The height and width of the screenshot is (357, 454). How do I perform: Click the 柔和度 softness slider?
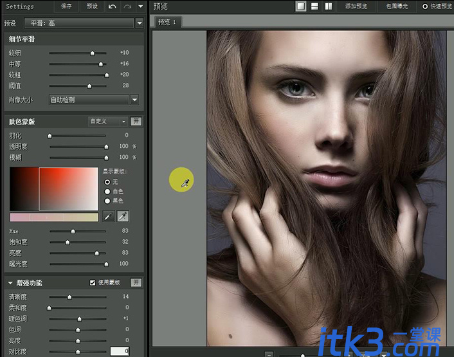point(77,307)
